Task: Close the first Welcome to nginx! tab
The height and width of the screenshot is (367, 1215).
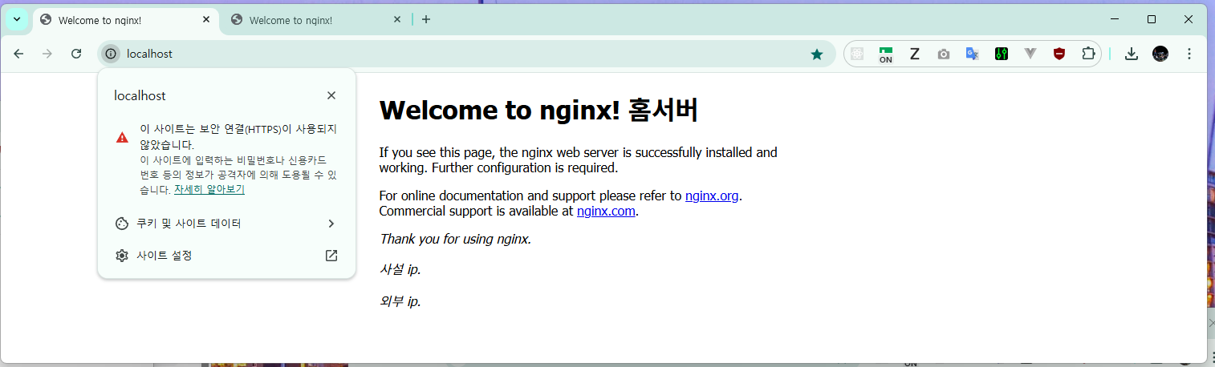Action: coord(206,20)
